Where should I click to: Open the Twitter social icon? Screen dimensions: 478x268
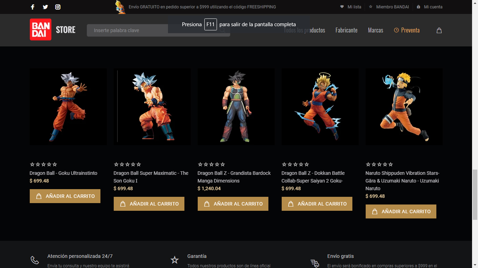[x=45, y=7]
